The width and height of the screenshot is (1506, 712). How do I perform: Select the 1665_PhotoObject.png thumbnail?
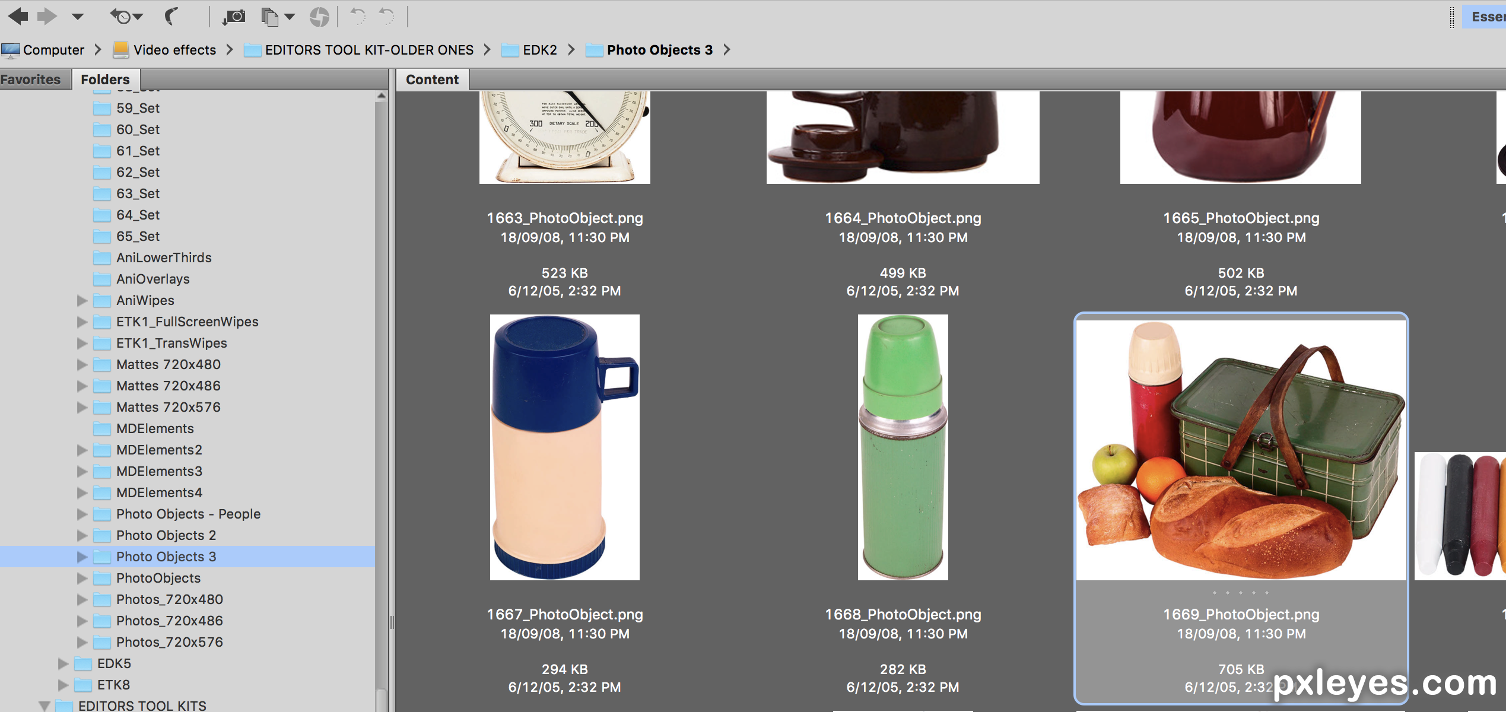coord(1241,137)
